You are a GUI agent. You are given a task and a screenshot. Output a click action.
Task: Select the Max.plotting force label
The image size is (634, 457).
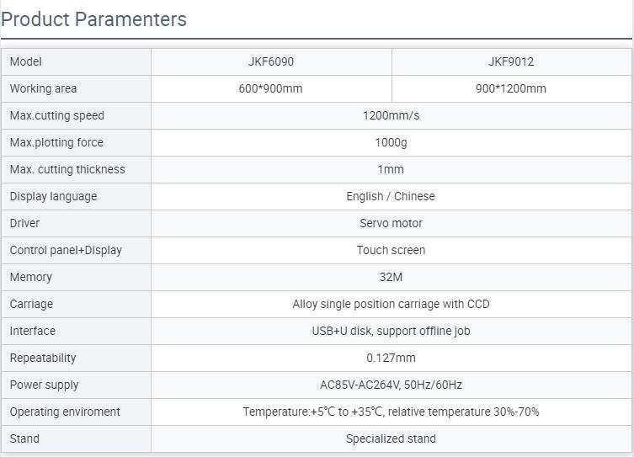(x=56, y=142)
